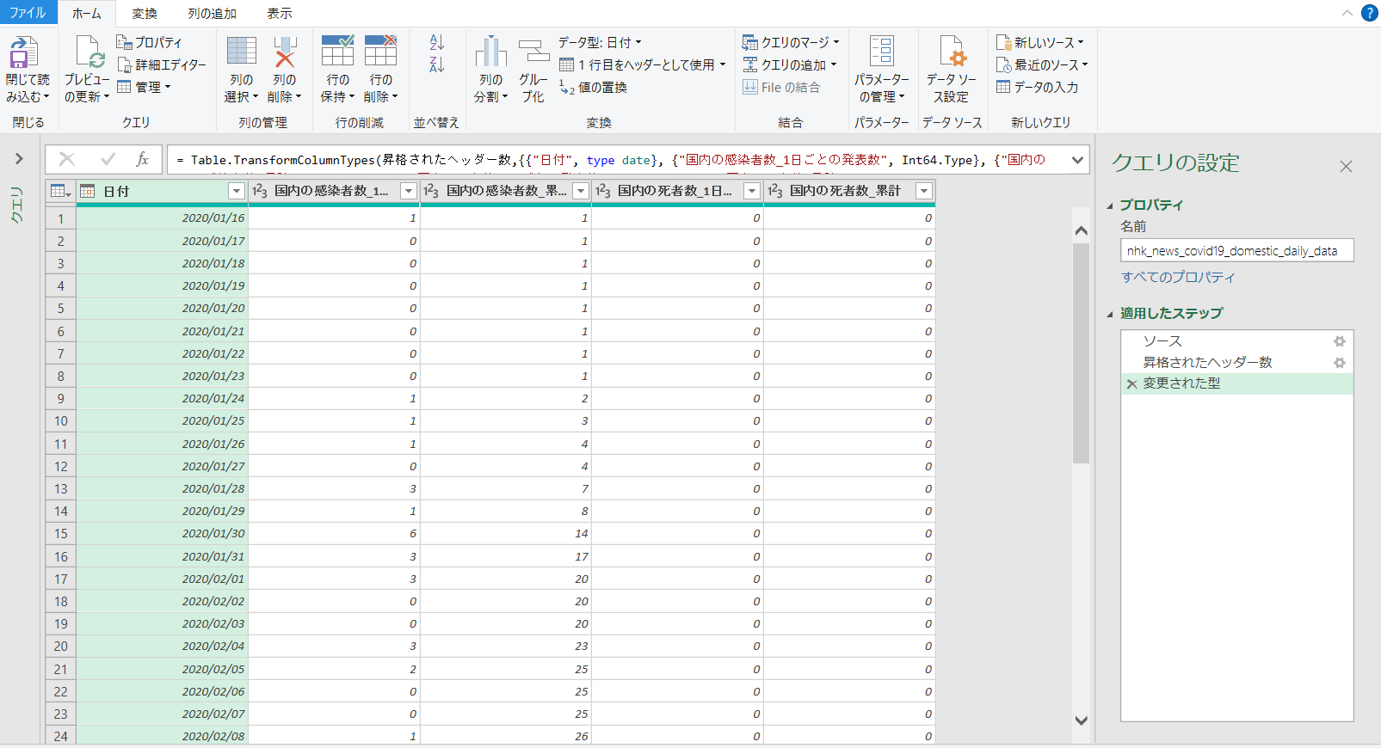Viewport: 1381px width, 748px height.
Task: Switch to the 表示 ribbon tab
Action: click(x=280, y=13)
